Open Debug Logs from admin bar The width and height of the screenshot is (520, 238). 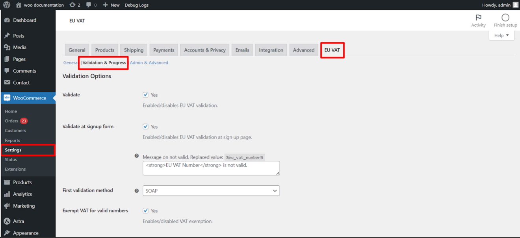coord(136,5)
